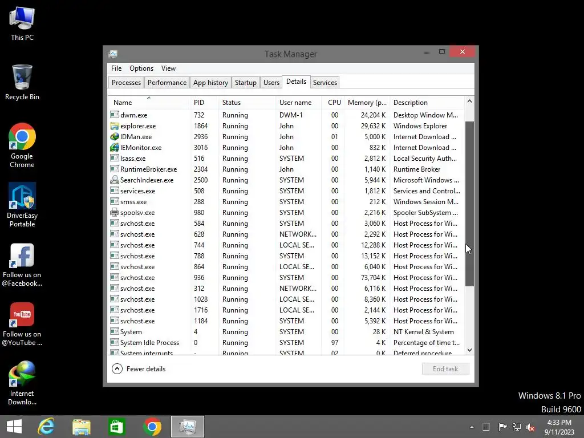This screenshot has width=584, height=438.
Task: Open the View menu
Action: pos(168,68)
